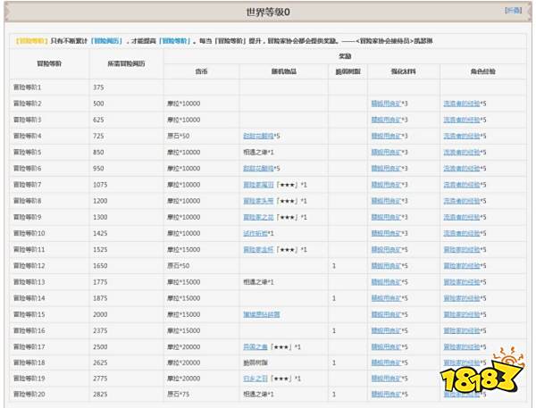Screen dimensions: 536x408
Task: Click the 角色经验 column header
Action: coord(480,71)
